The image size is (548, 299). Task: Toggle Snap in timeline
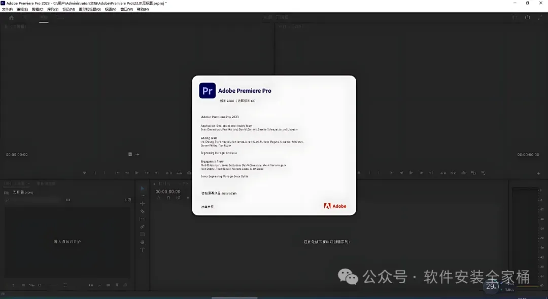(168, 198)
